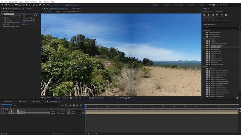Open the Input format dropdown
Screen dimensions: 241x135
click(x=30, y=18)
